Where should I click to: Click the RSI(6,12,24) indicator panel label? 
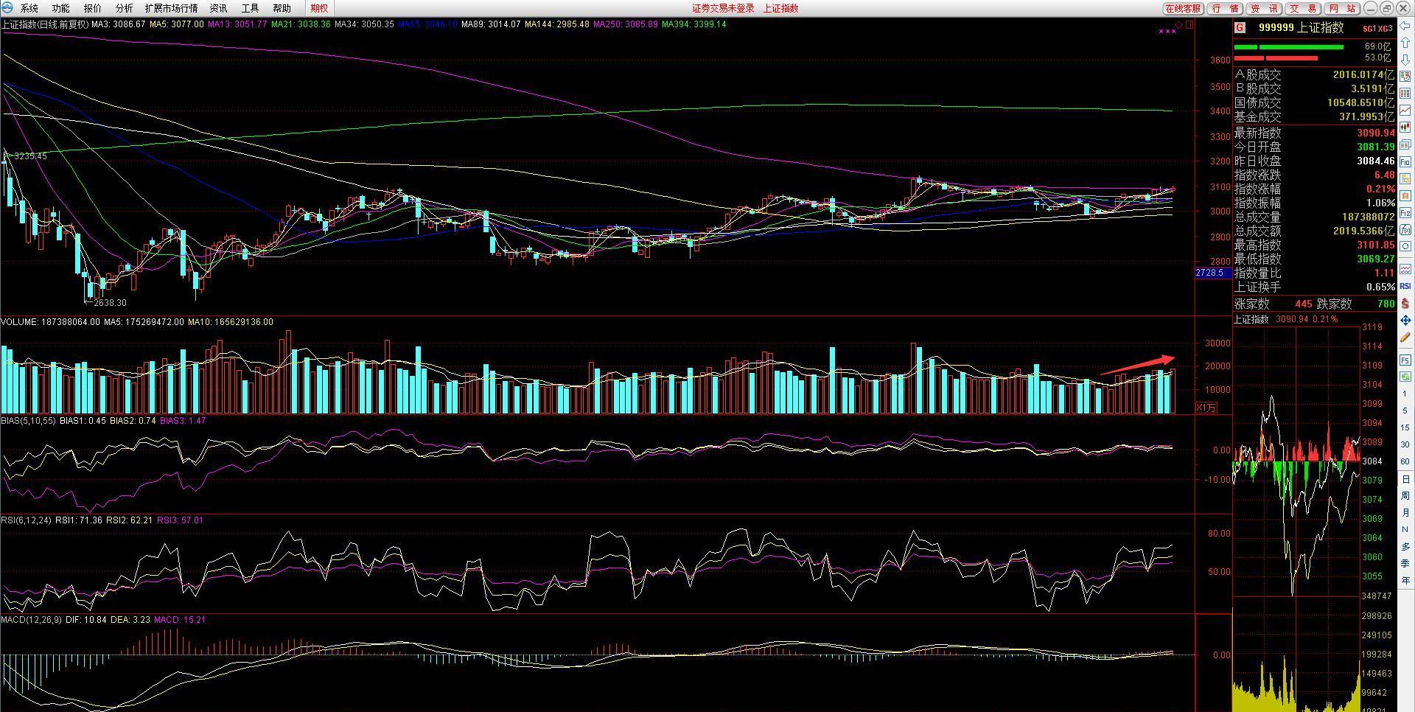[x=26, y=520]
